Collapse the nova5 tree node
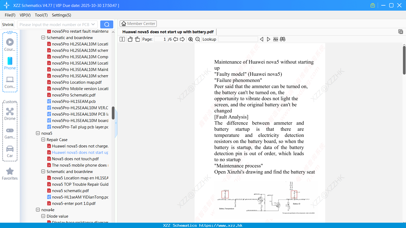This screenshot has height=228, width=406. point(38,133)
